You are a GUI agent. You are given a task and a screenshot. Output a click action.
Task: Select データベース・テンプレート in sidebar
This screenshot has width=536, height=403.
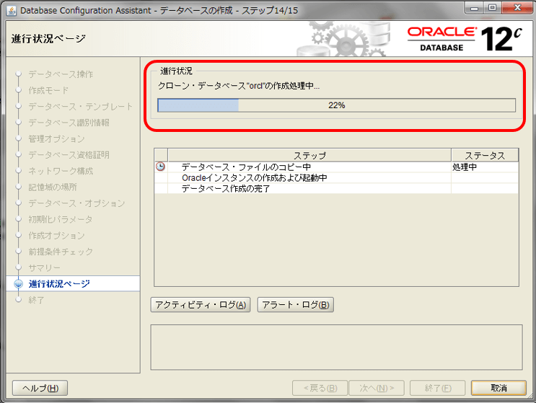[x=80, y=106]
